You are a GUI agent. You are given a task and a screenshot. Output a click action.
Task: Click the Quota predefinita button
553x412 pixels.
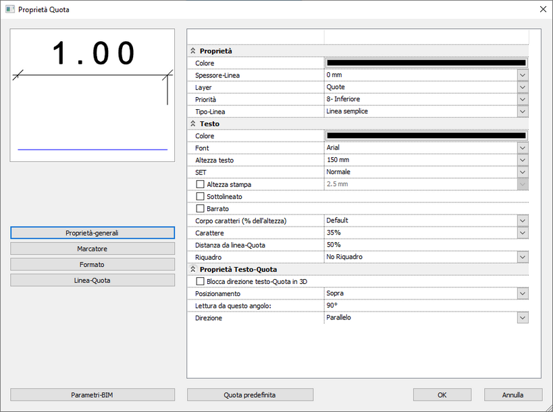[x=250, y=394]
